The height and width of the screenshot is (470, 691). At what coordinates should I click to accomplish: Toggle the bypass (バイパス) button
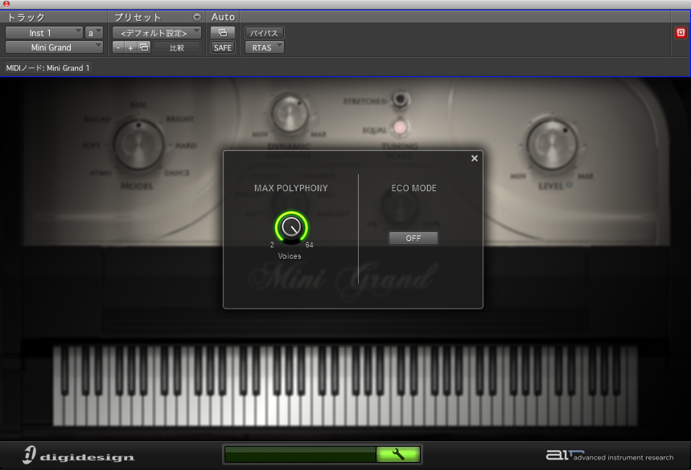point(264,33)
